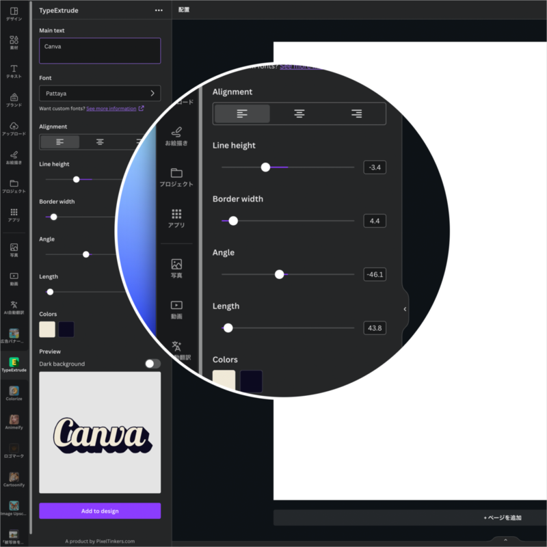Click 写真 photo icon in the magnified view
Image resolution: width=547 pixels, height=547 pixels.
(x=176, y=264)
